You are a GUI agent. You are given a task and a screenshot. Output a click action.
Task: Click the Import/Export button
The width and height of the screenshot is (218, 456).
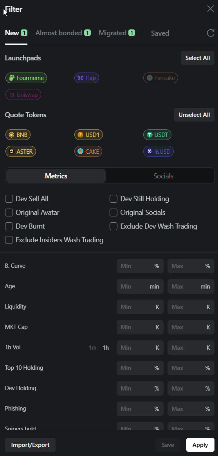30,445
